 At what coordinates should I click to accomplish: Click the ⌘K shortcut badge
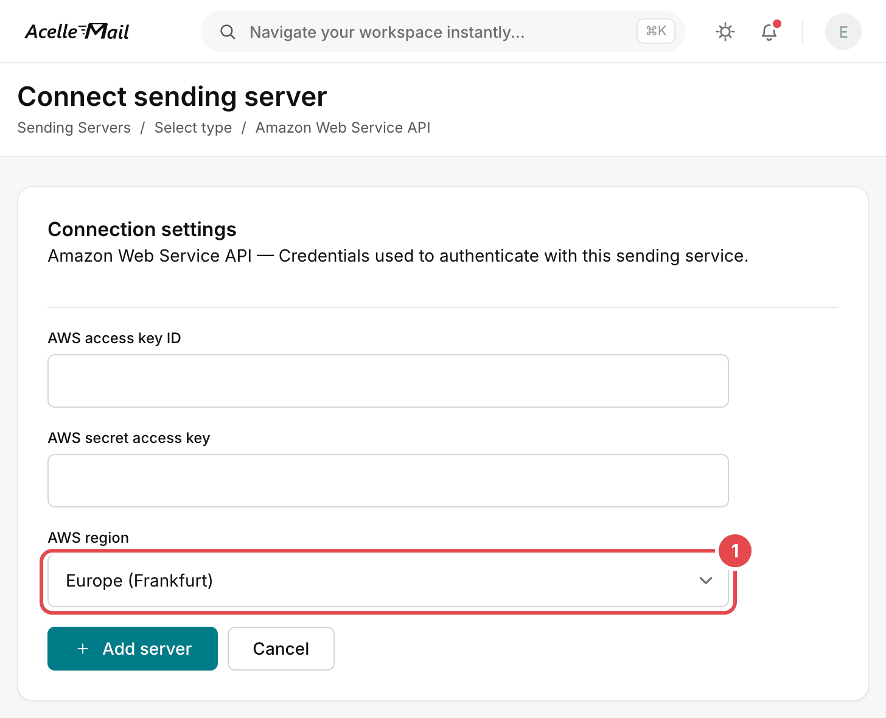click(656, 31)
